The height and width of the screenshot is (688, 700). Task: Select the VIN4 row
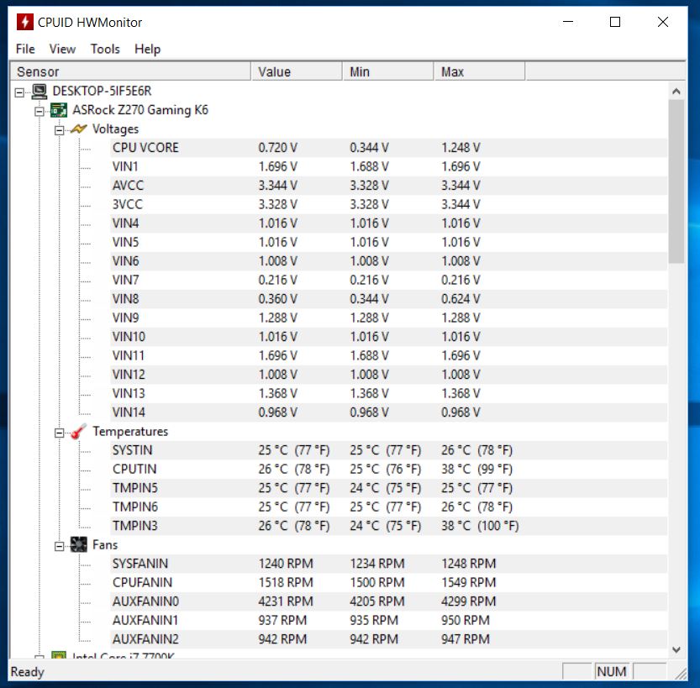point(388,223)
